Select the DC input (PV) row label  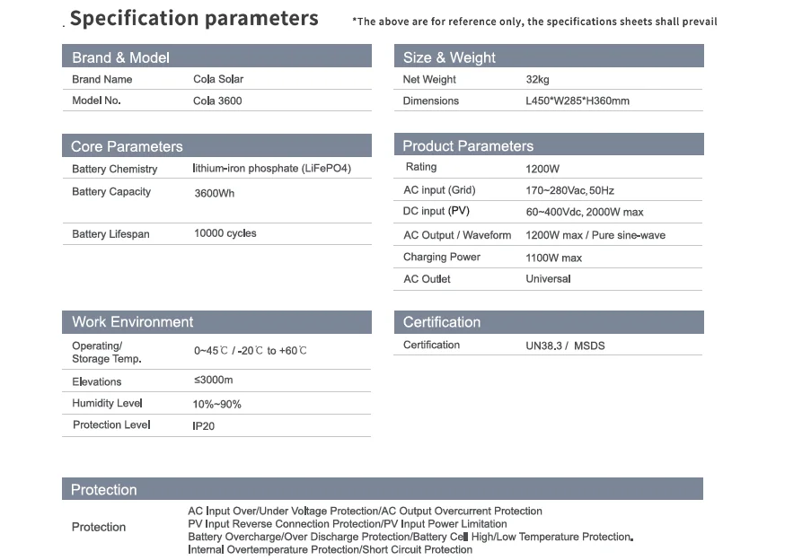pyautogui.click(x=436, y=211)
